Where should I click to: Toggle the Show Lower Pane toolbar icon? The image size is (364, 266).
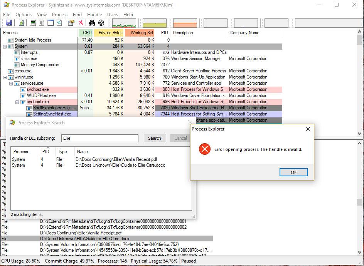tap(51, 23)
